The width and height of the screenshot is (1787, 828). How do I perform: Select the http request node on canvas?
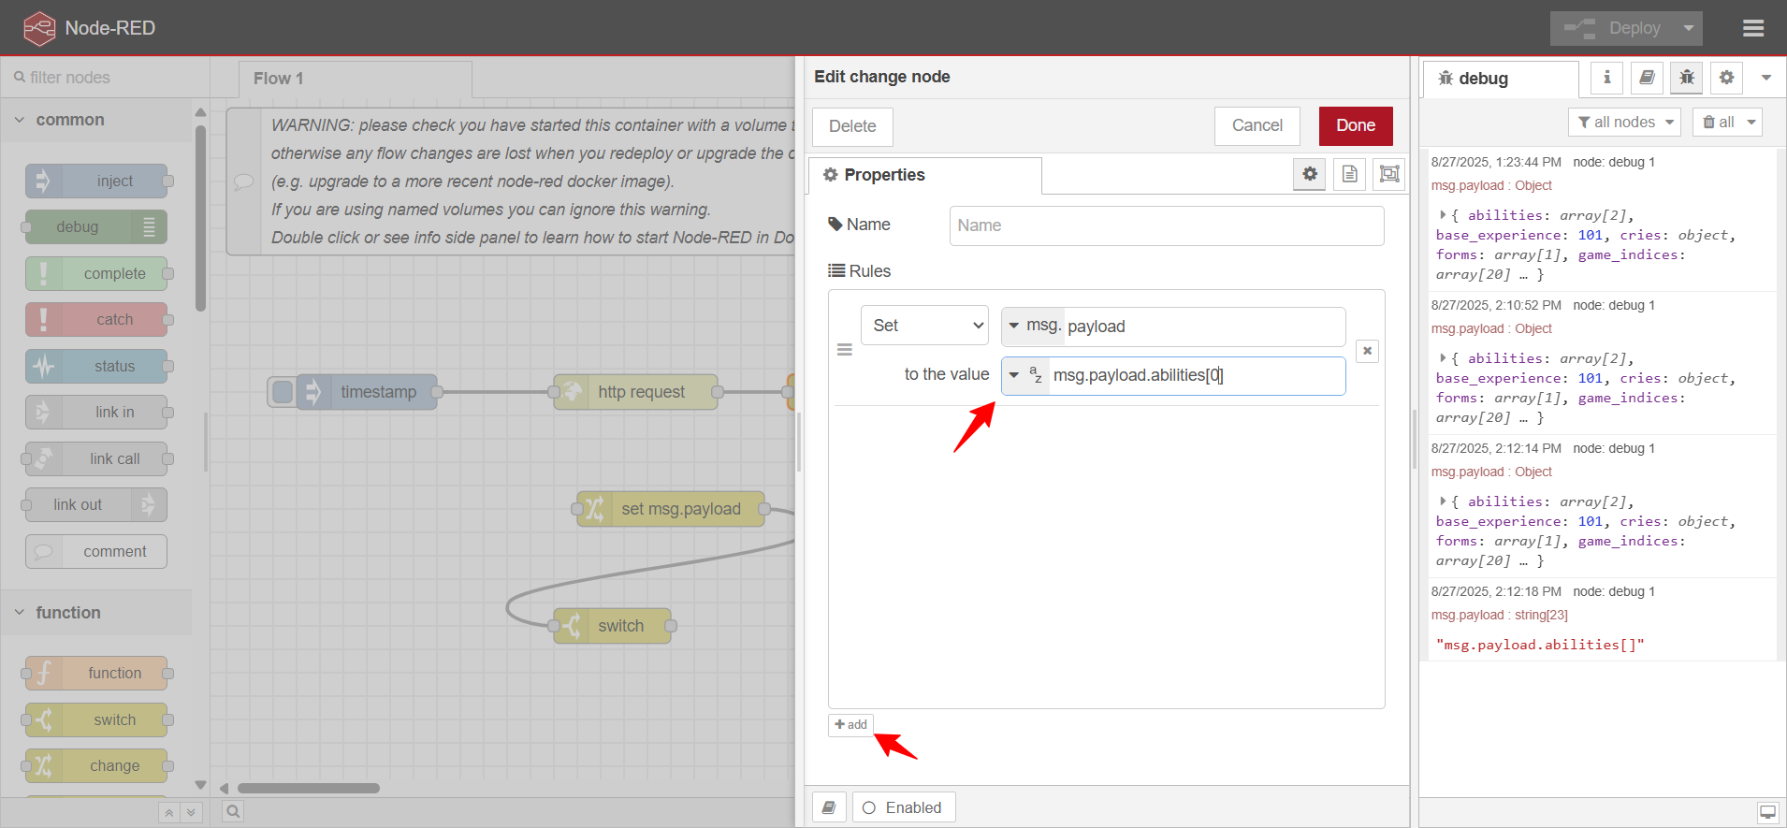[x=636, y=392]
